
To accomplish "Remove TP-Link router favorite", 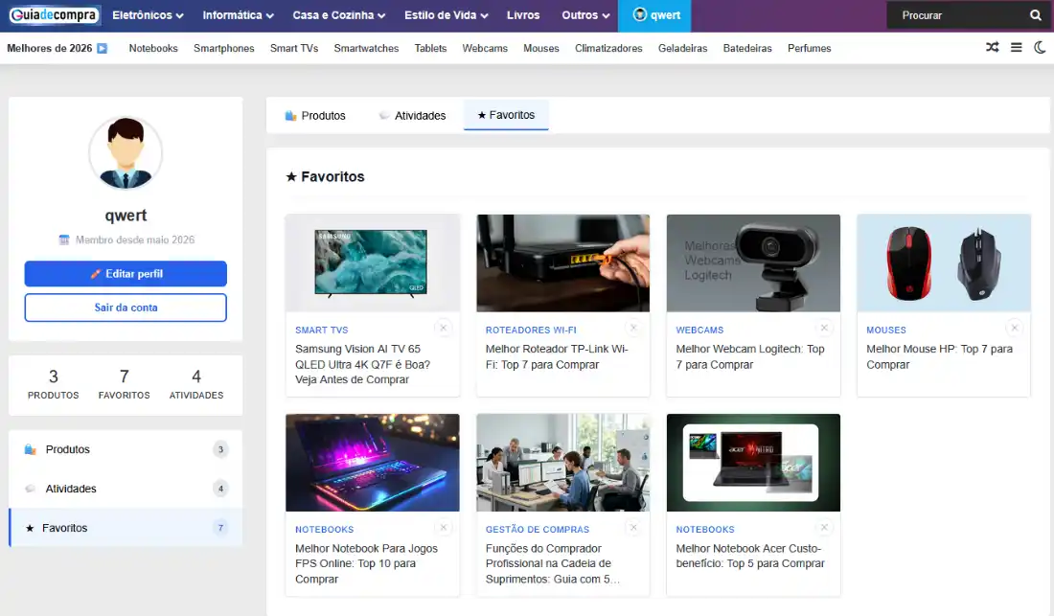I will click(633, 328).
